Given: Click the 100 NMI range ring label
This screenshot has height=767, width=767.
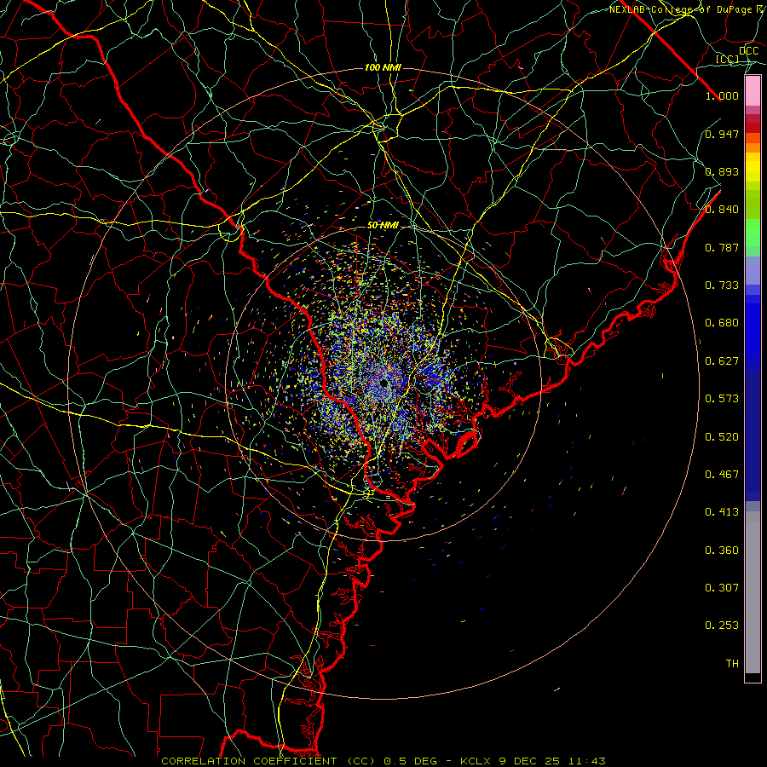Looking at the screenshot, I should 383,67.
